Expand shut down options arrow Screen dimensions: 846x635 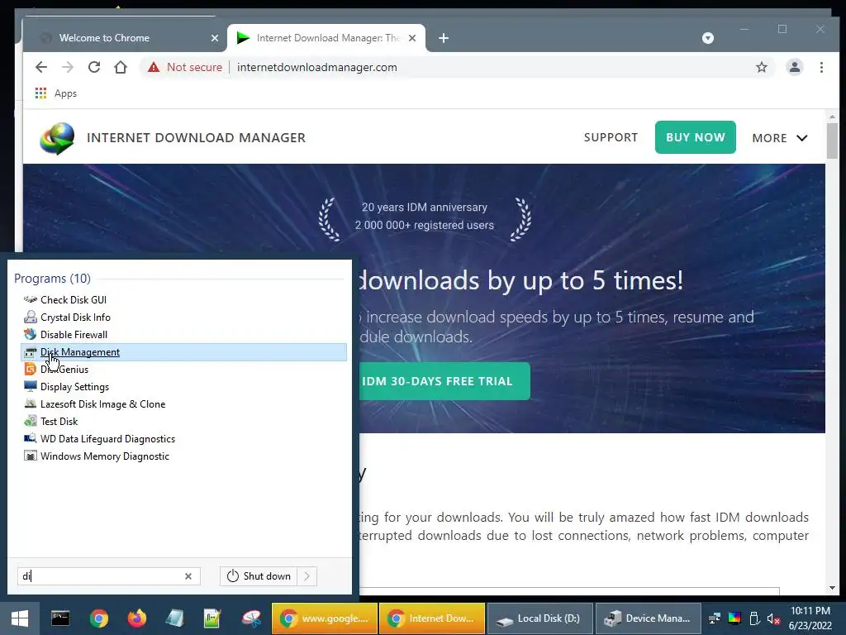307,576
